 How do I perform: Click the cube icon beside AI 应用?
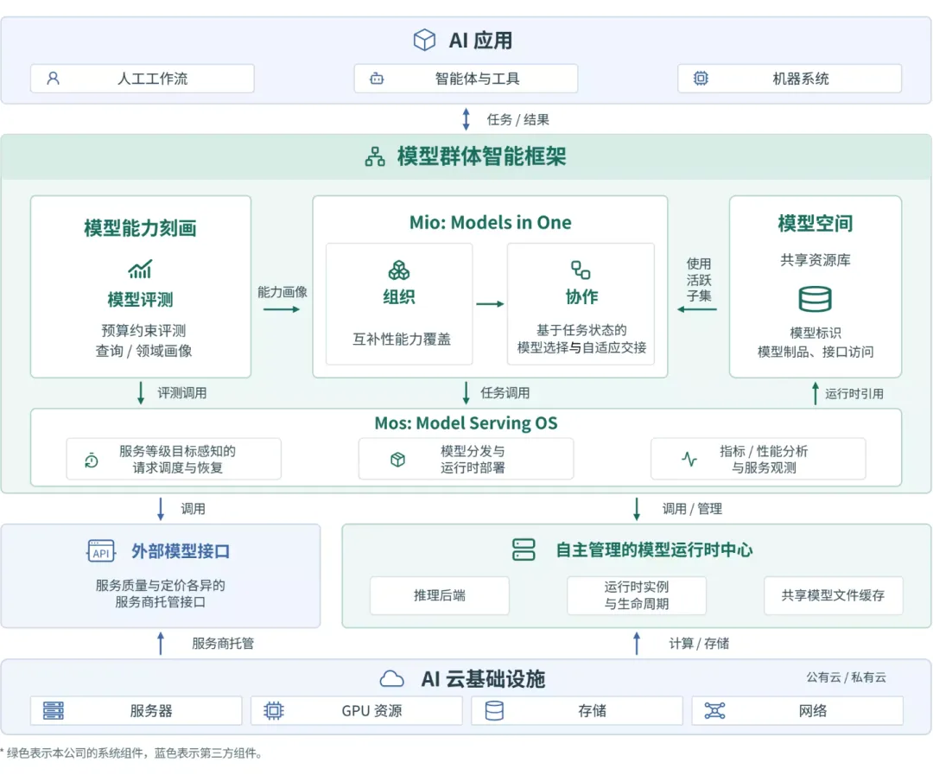click(424, 40)
